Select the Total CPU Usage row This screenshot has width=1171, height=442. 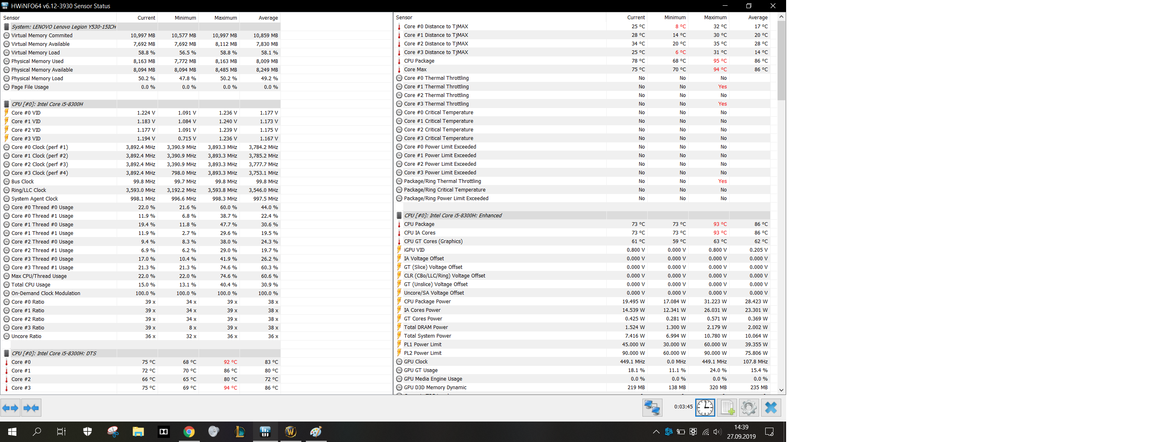tap(141, 285)
